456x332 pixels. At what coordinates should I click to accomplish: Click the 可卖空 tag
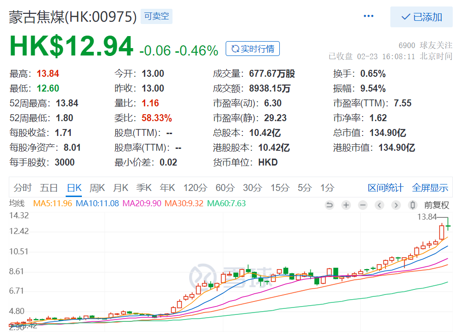[156, 17]
